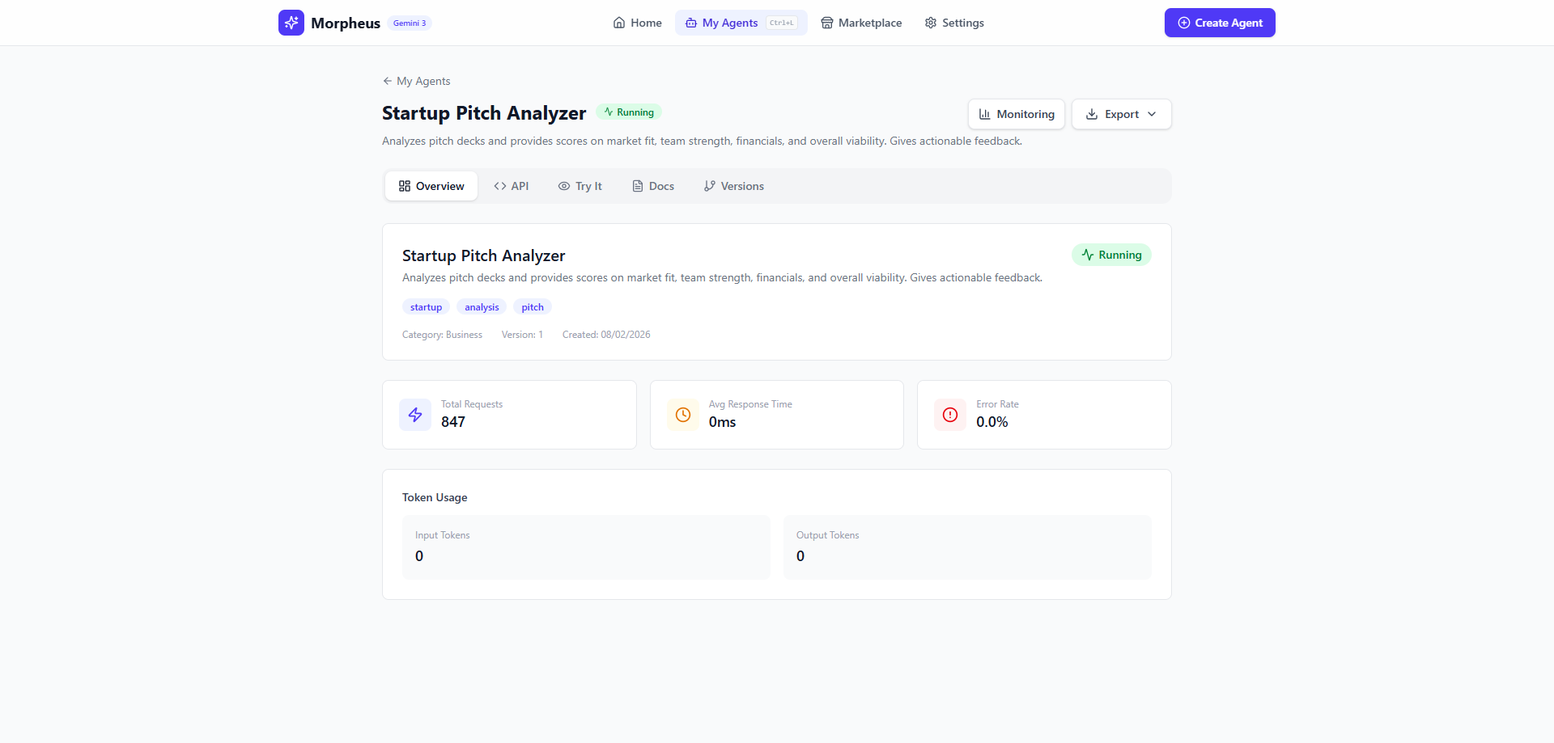1554x743 pixels.
Task: Expand the Export dropdown chevron
Action: tap(1152, 114)
